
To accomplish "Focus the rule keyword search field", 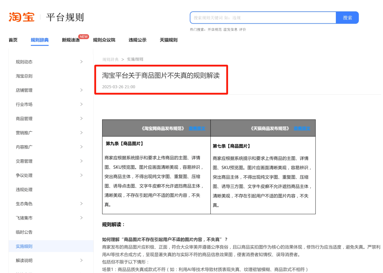I will tap(263, 18).
